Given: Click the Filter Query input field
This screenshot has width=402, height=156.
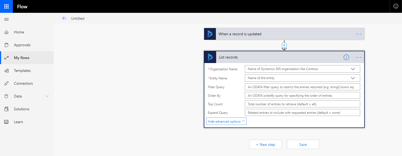Looking at the screenshot, I should pyautogui.click(x=302, y=87).
